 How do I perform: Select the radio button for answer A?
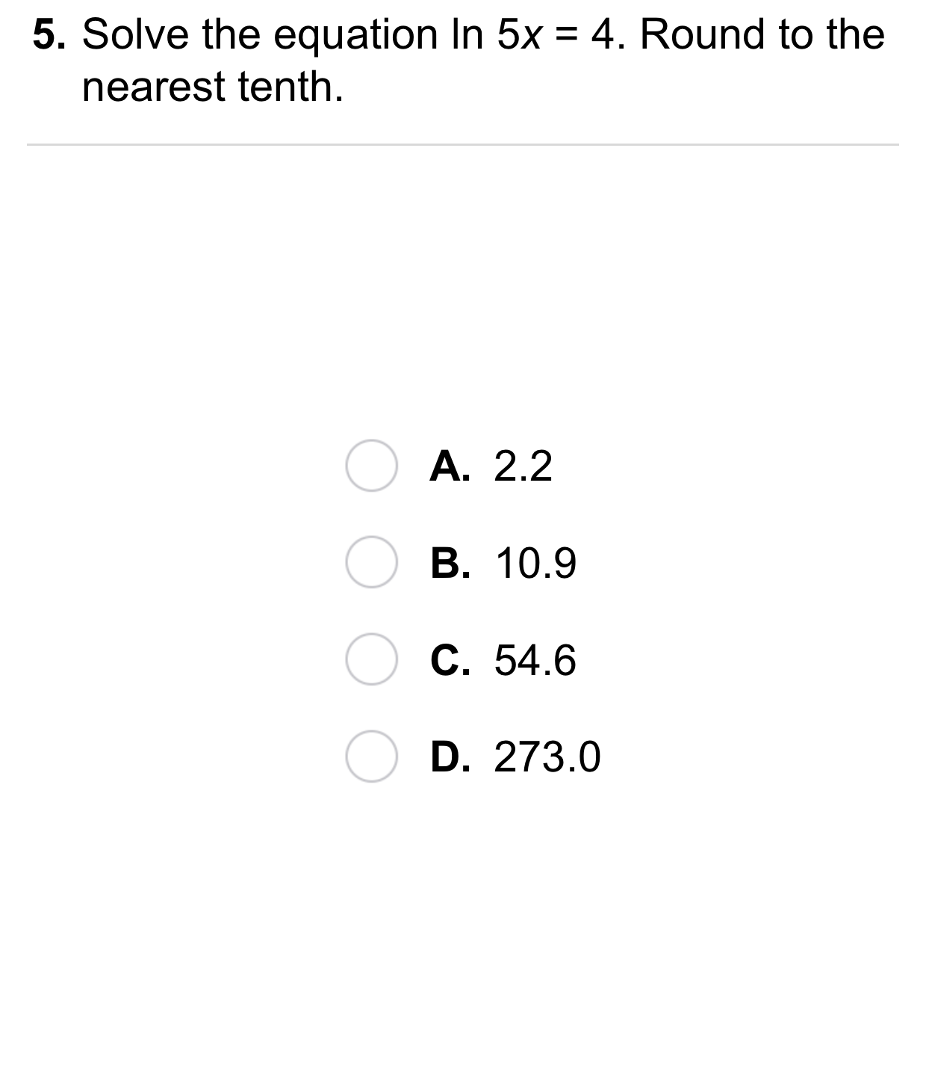point(371,466)
